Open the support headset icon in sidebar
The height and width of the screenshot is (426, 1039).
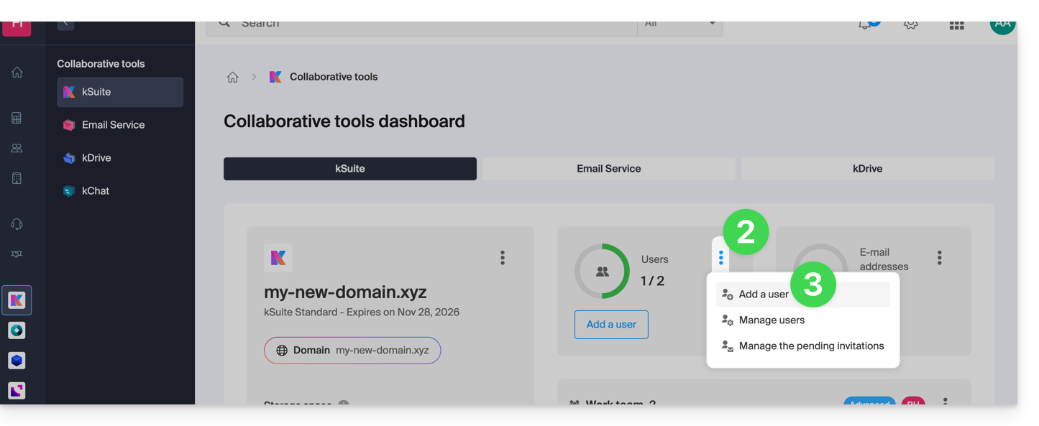click(17, 224)
